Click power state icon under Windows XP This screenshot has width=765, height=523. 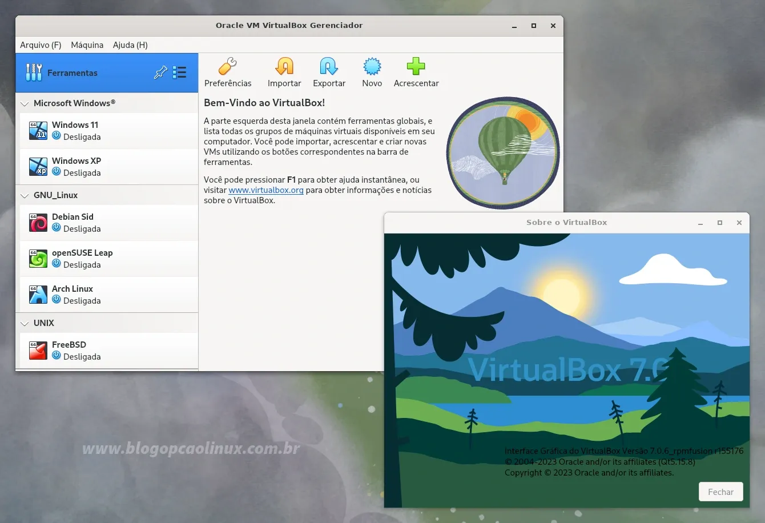(x=57, y=172)
